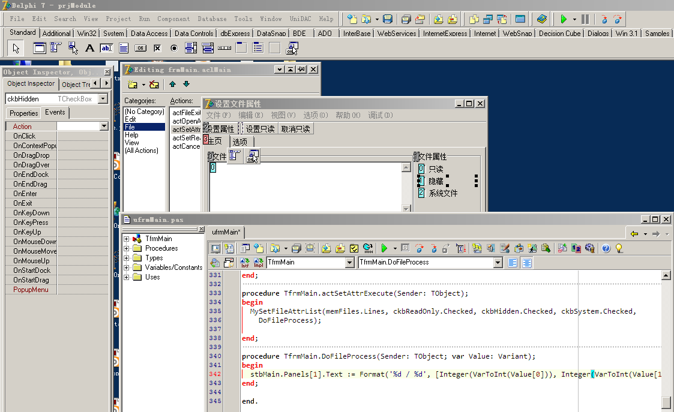Screen dimensions: 674x412
Task: Move action up with green arrow
Action: [172, 84]
